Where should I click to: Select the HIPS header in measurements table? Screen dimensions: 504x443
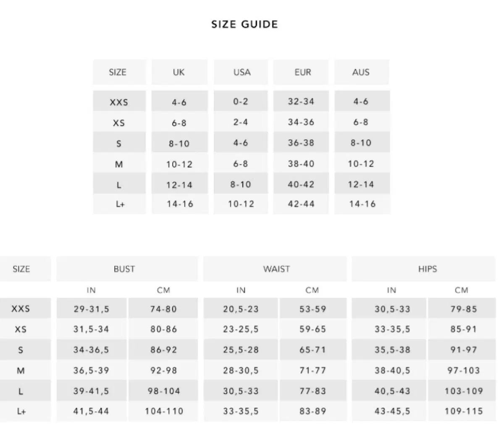[427, 269]
